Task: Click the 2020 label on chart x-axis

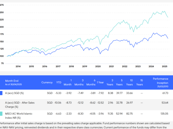Action: (x=98, y=66)
